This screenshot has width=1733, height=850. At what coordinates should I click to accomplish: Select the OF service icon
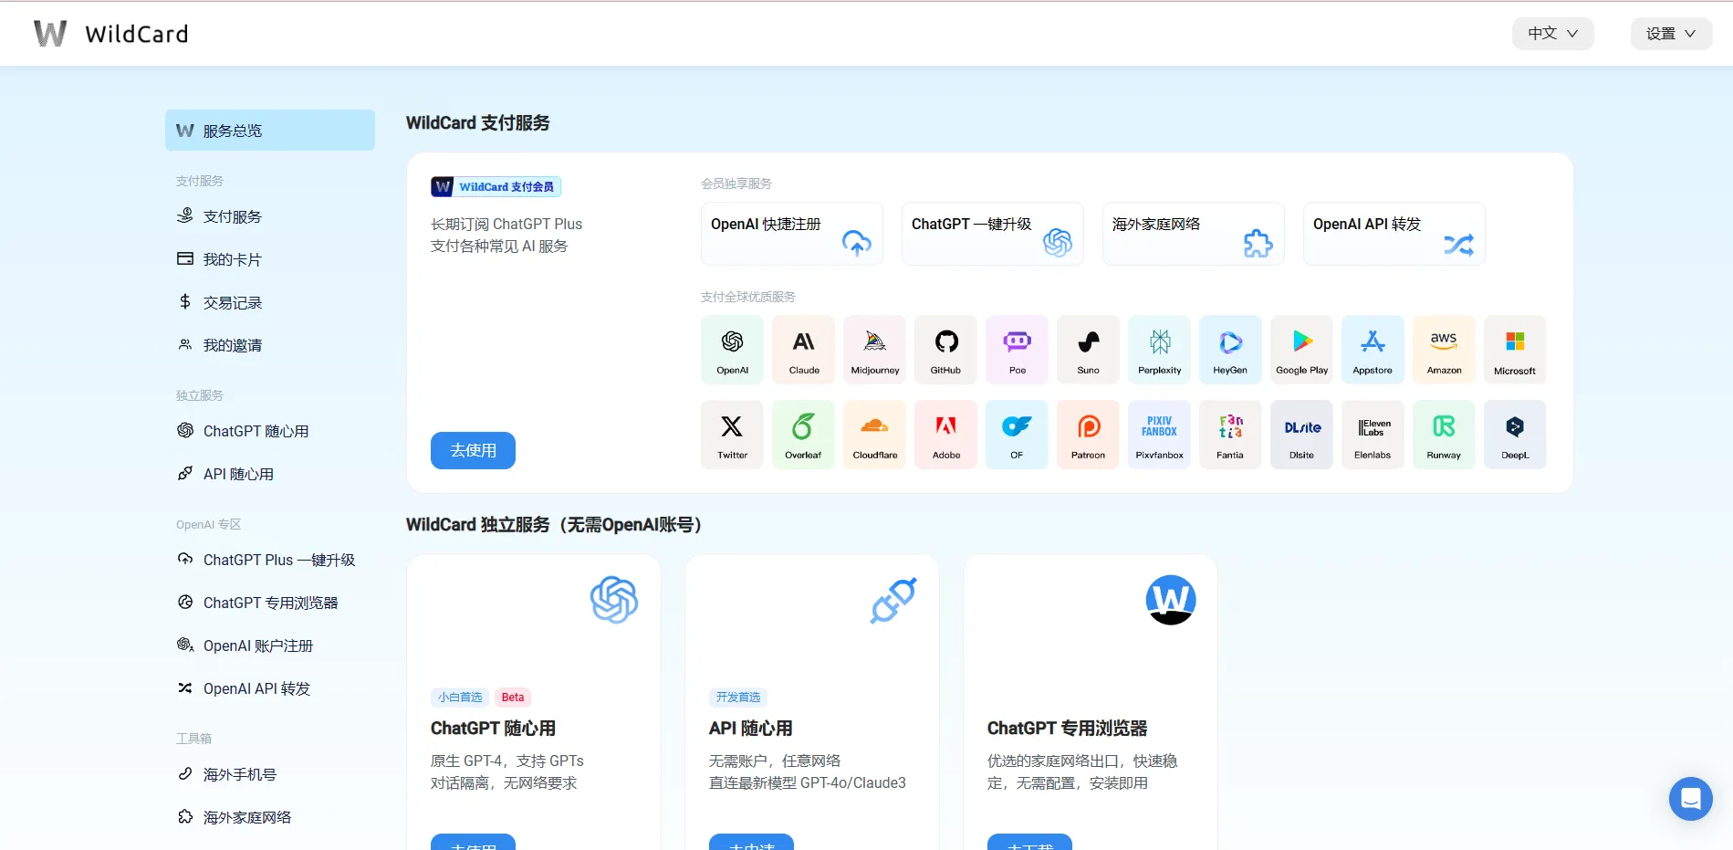1017,435
